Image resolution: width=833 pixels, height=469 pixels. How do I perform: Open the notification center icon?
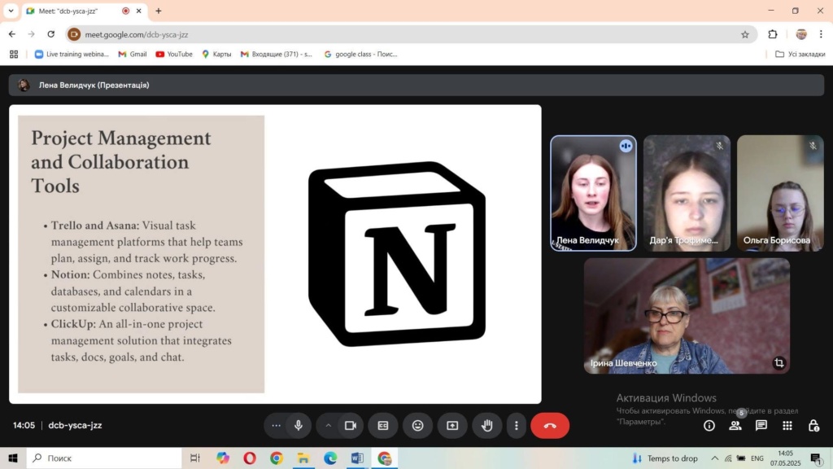[815, 458]
